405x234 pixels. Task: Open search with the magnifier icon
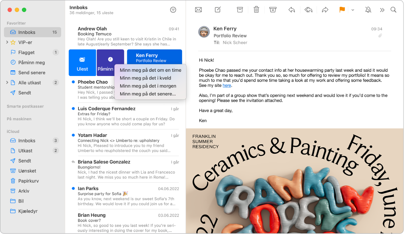[393, 10]
